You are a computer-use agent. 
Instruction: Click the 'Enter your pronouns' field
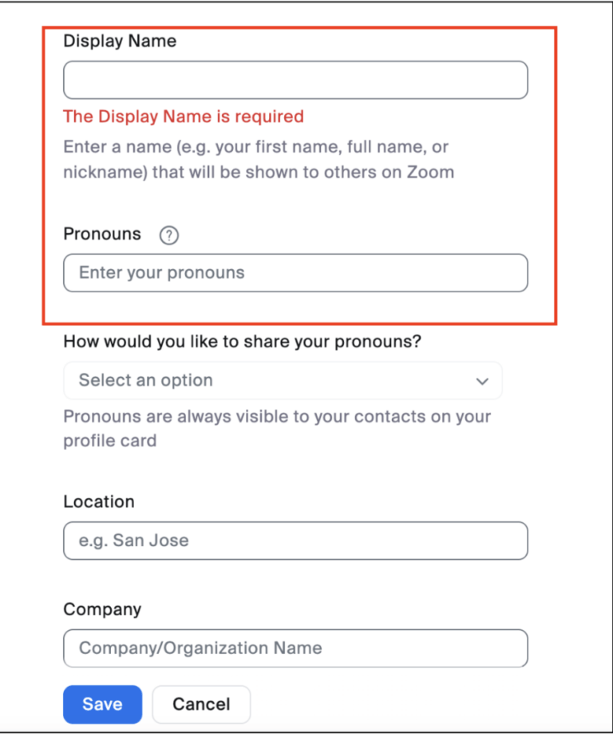[x=295, y=272]
